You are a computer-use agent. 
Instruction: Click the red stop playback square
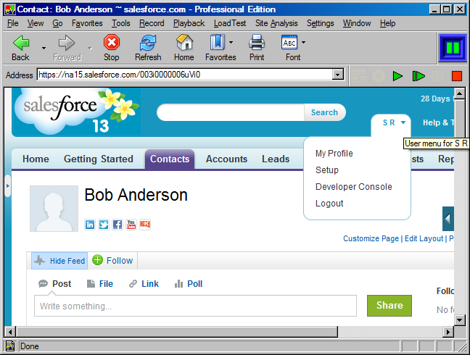tap(457, 76)
